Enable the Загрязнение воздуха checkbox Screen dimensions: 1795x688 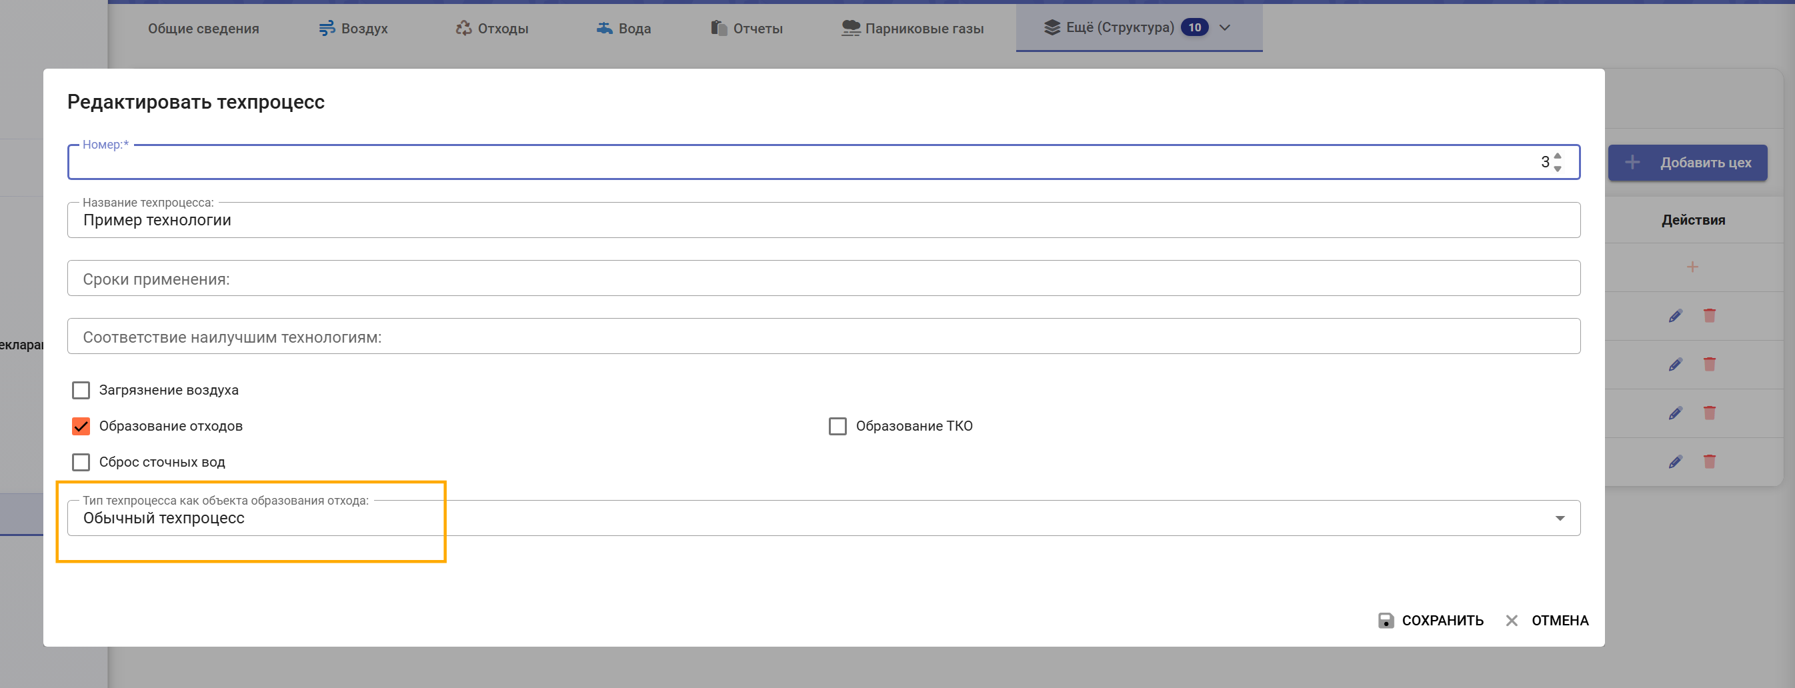81,390
